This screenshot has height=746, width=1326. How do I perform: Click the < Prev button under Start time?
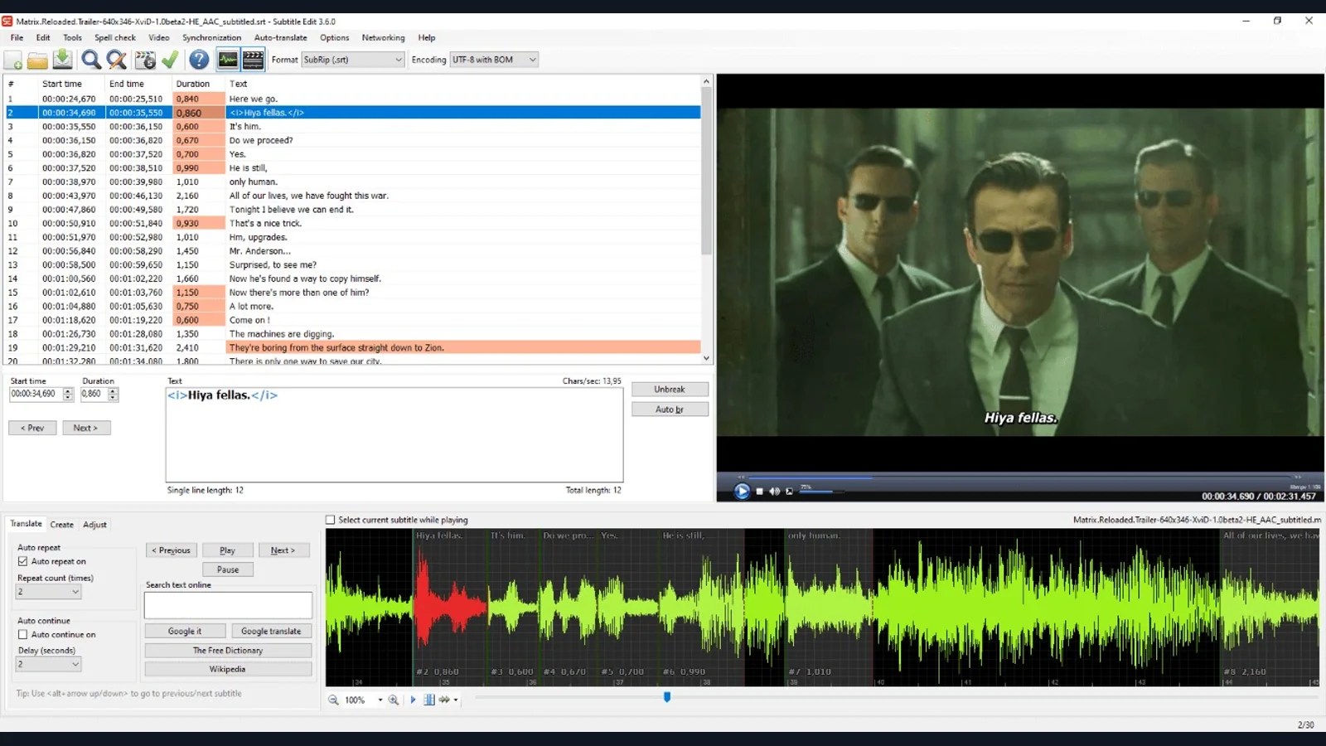coord(32,428)
